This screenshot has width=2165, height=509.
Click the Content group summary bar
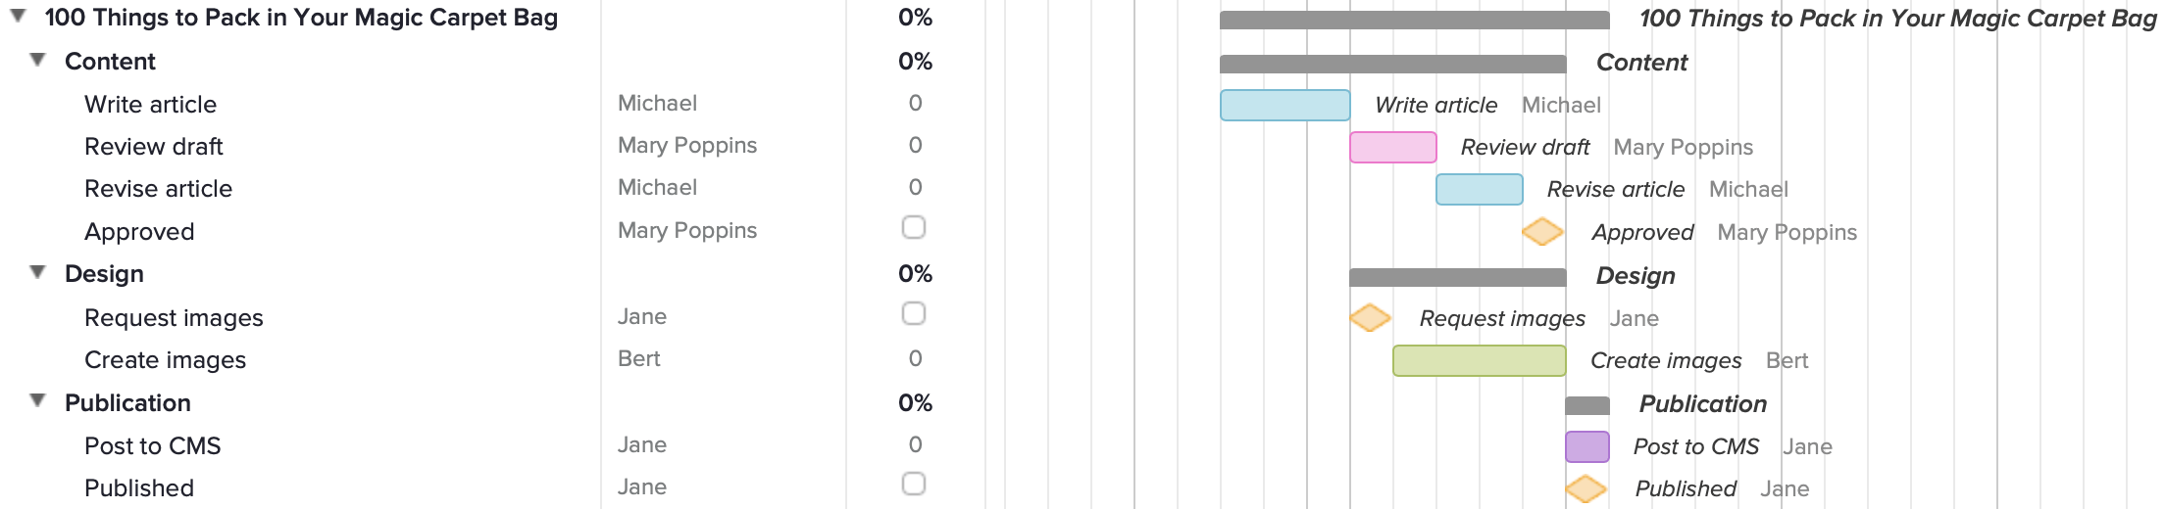pyautogui.click(x=1392, y=65)
